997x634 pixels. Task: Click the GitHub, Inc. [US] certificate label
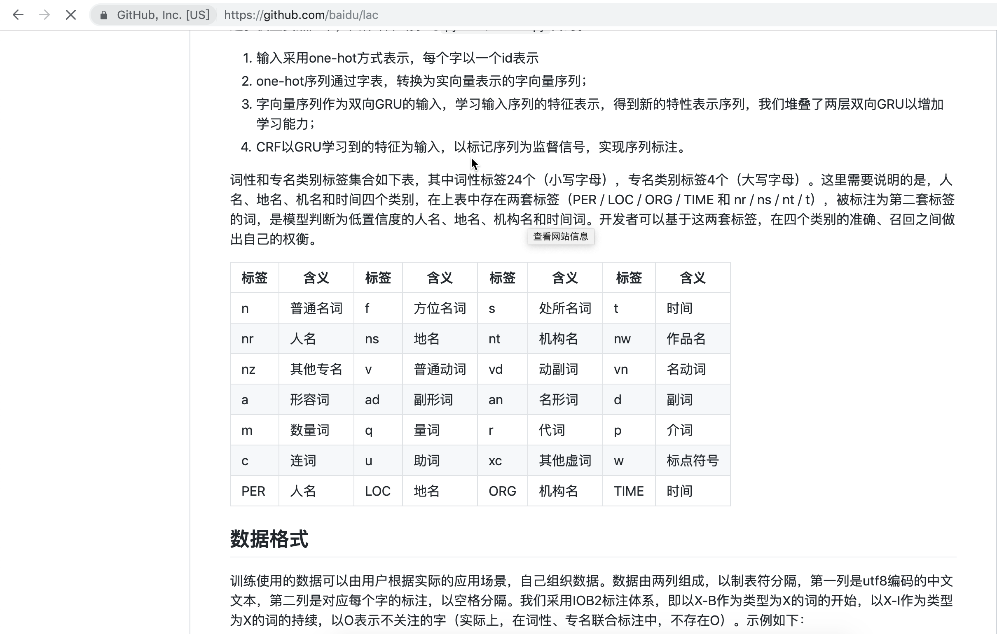(163, 15)
